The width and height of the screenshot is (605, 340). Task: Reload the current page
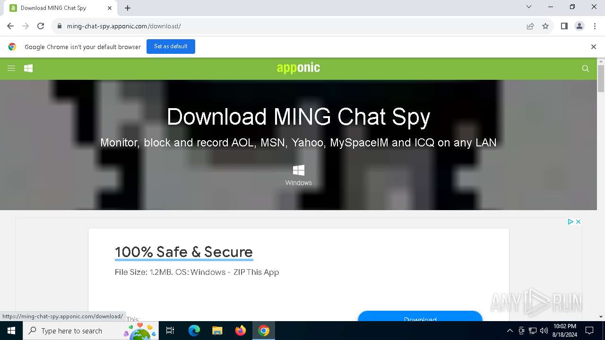[41, 26]
